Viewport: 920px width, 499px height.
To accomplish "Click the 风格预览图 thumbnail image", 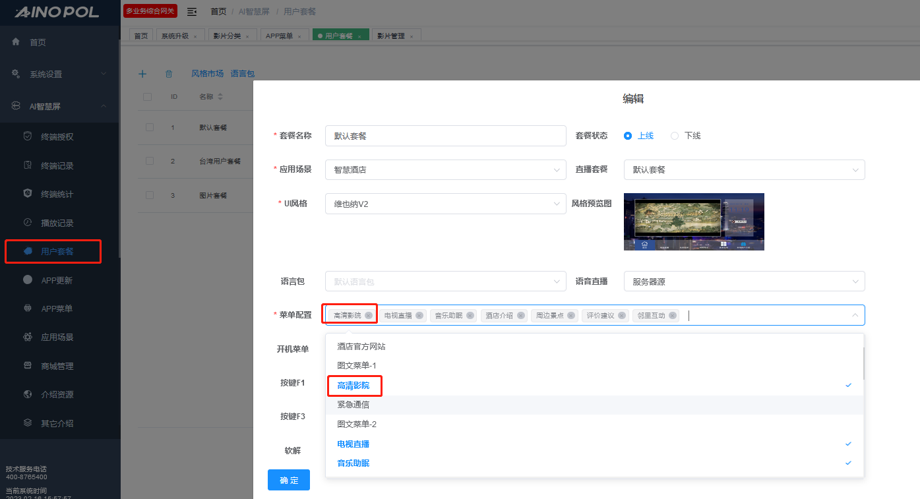I will [x=694, y=221].
